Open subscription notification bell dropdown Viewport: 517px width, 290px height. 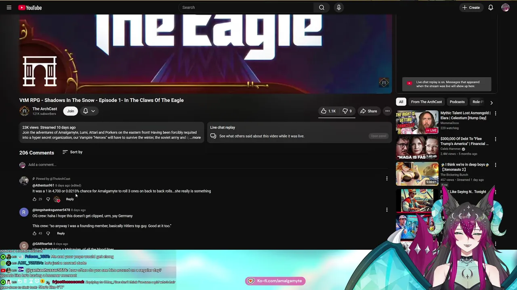pos(89,111)
